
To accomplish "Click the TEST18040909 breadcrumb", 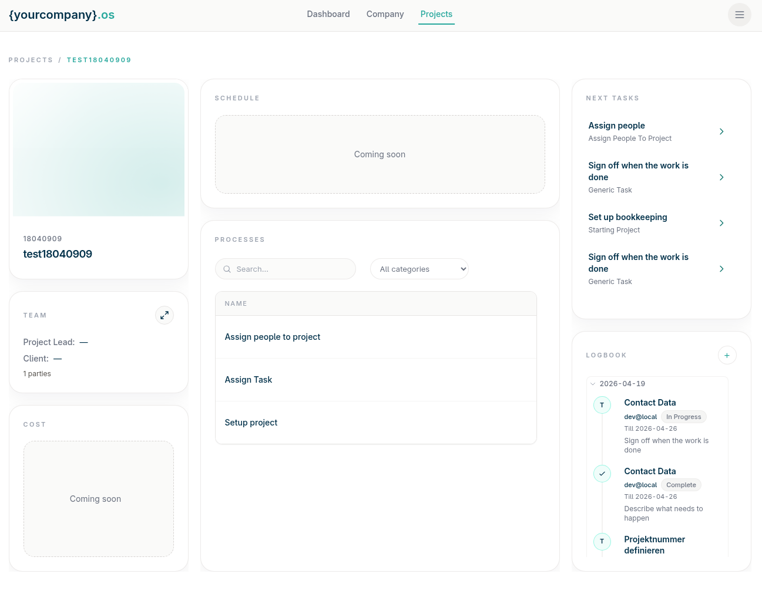I will coord(99,60).
